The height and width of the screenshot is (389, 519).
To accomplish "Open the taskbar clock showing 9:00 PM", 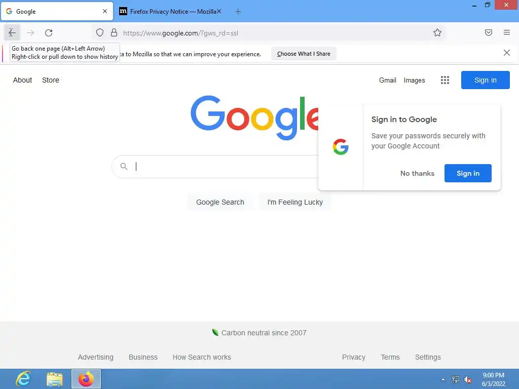I will (x=493, y=379).
